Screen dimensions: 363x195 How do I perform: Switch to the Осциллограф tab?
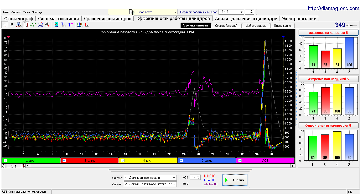tap(18, 19)
